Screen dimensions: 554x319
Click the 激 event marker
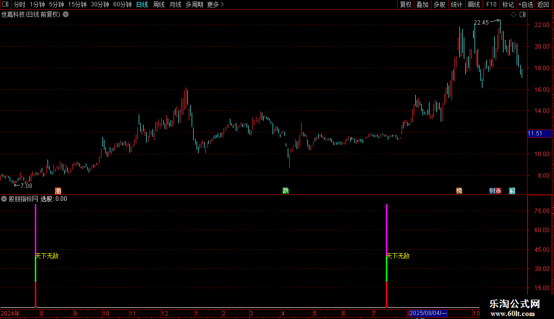tap(58, 191)
